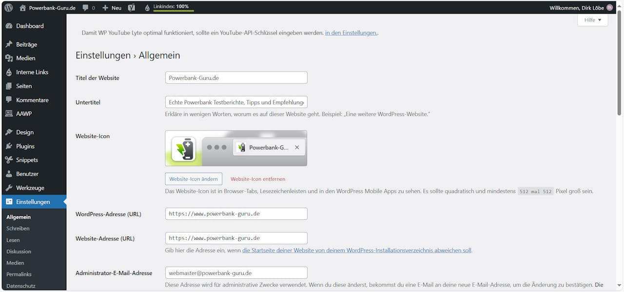This screenshot has width=624, height=292.
Task: Click the Titel der Website label
Action: point(97,78)
